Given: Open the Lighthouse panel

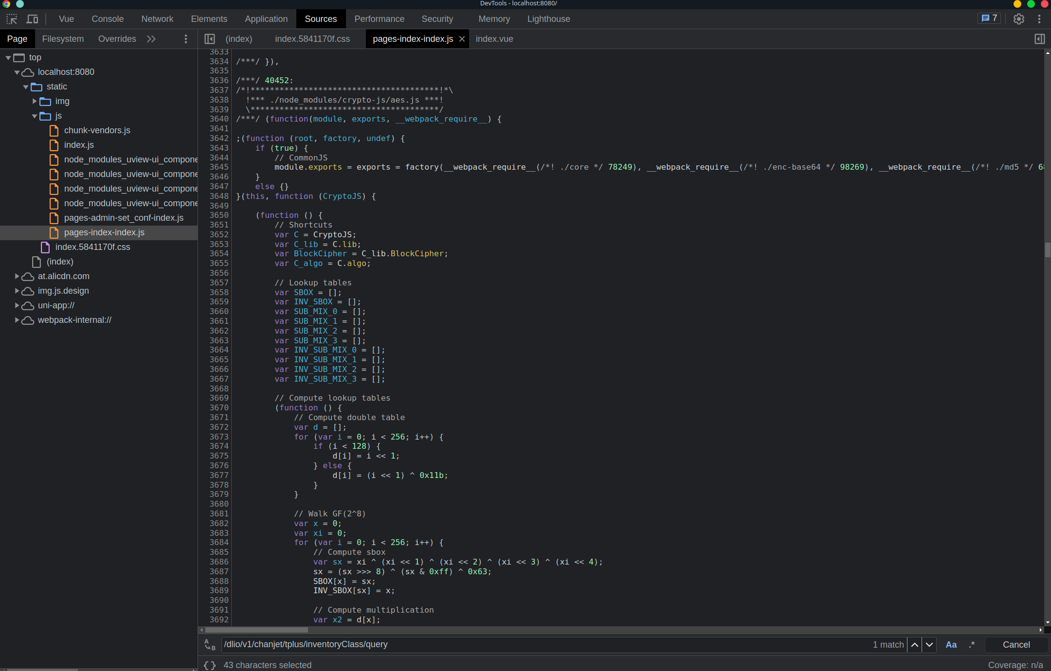Looking at the screenshot, I should [x=548, y=19].
